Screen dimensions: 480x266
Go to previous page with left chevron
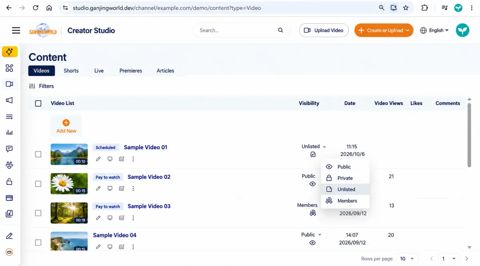tap(431, 259)
